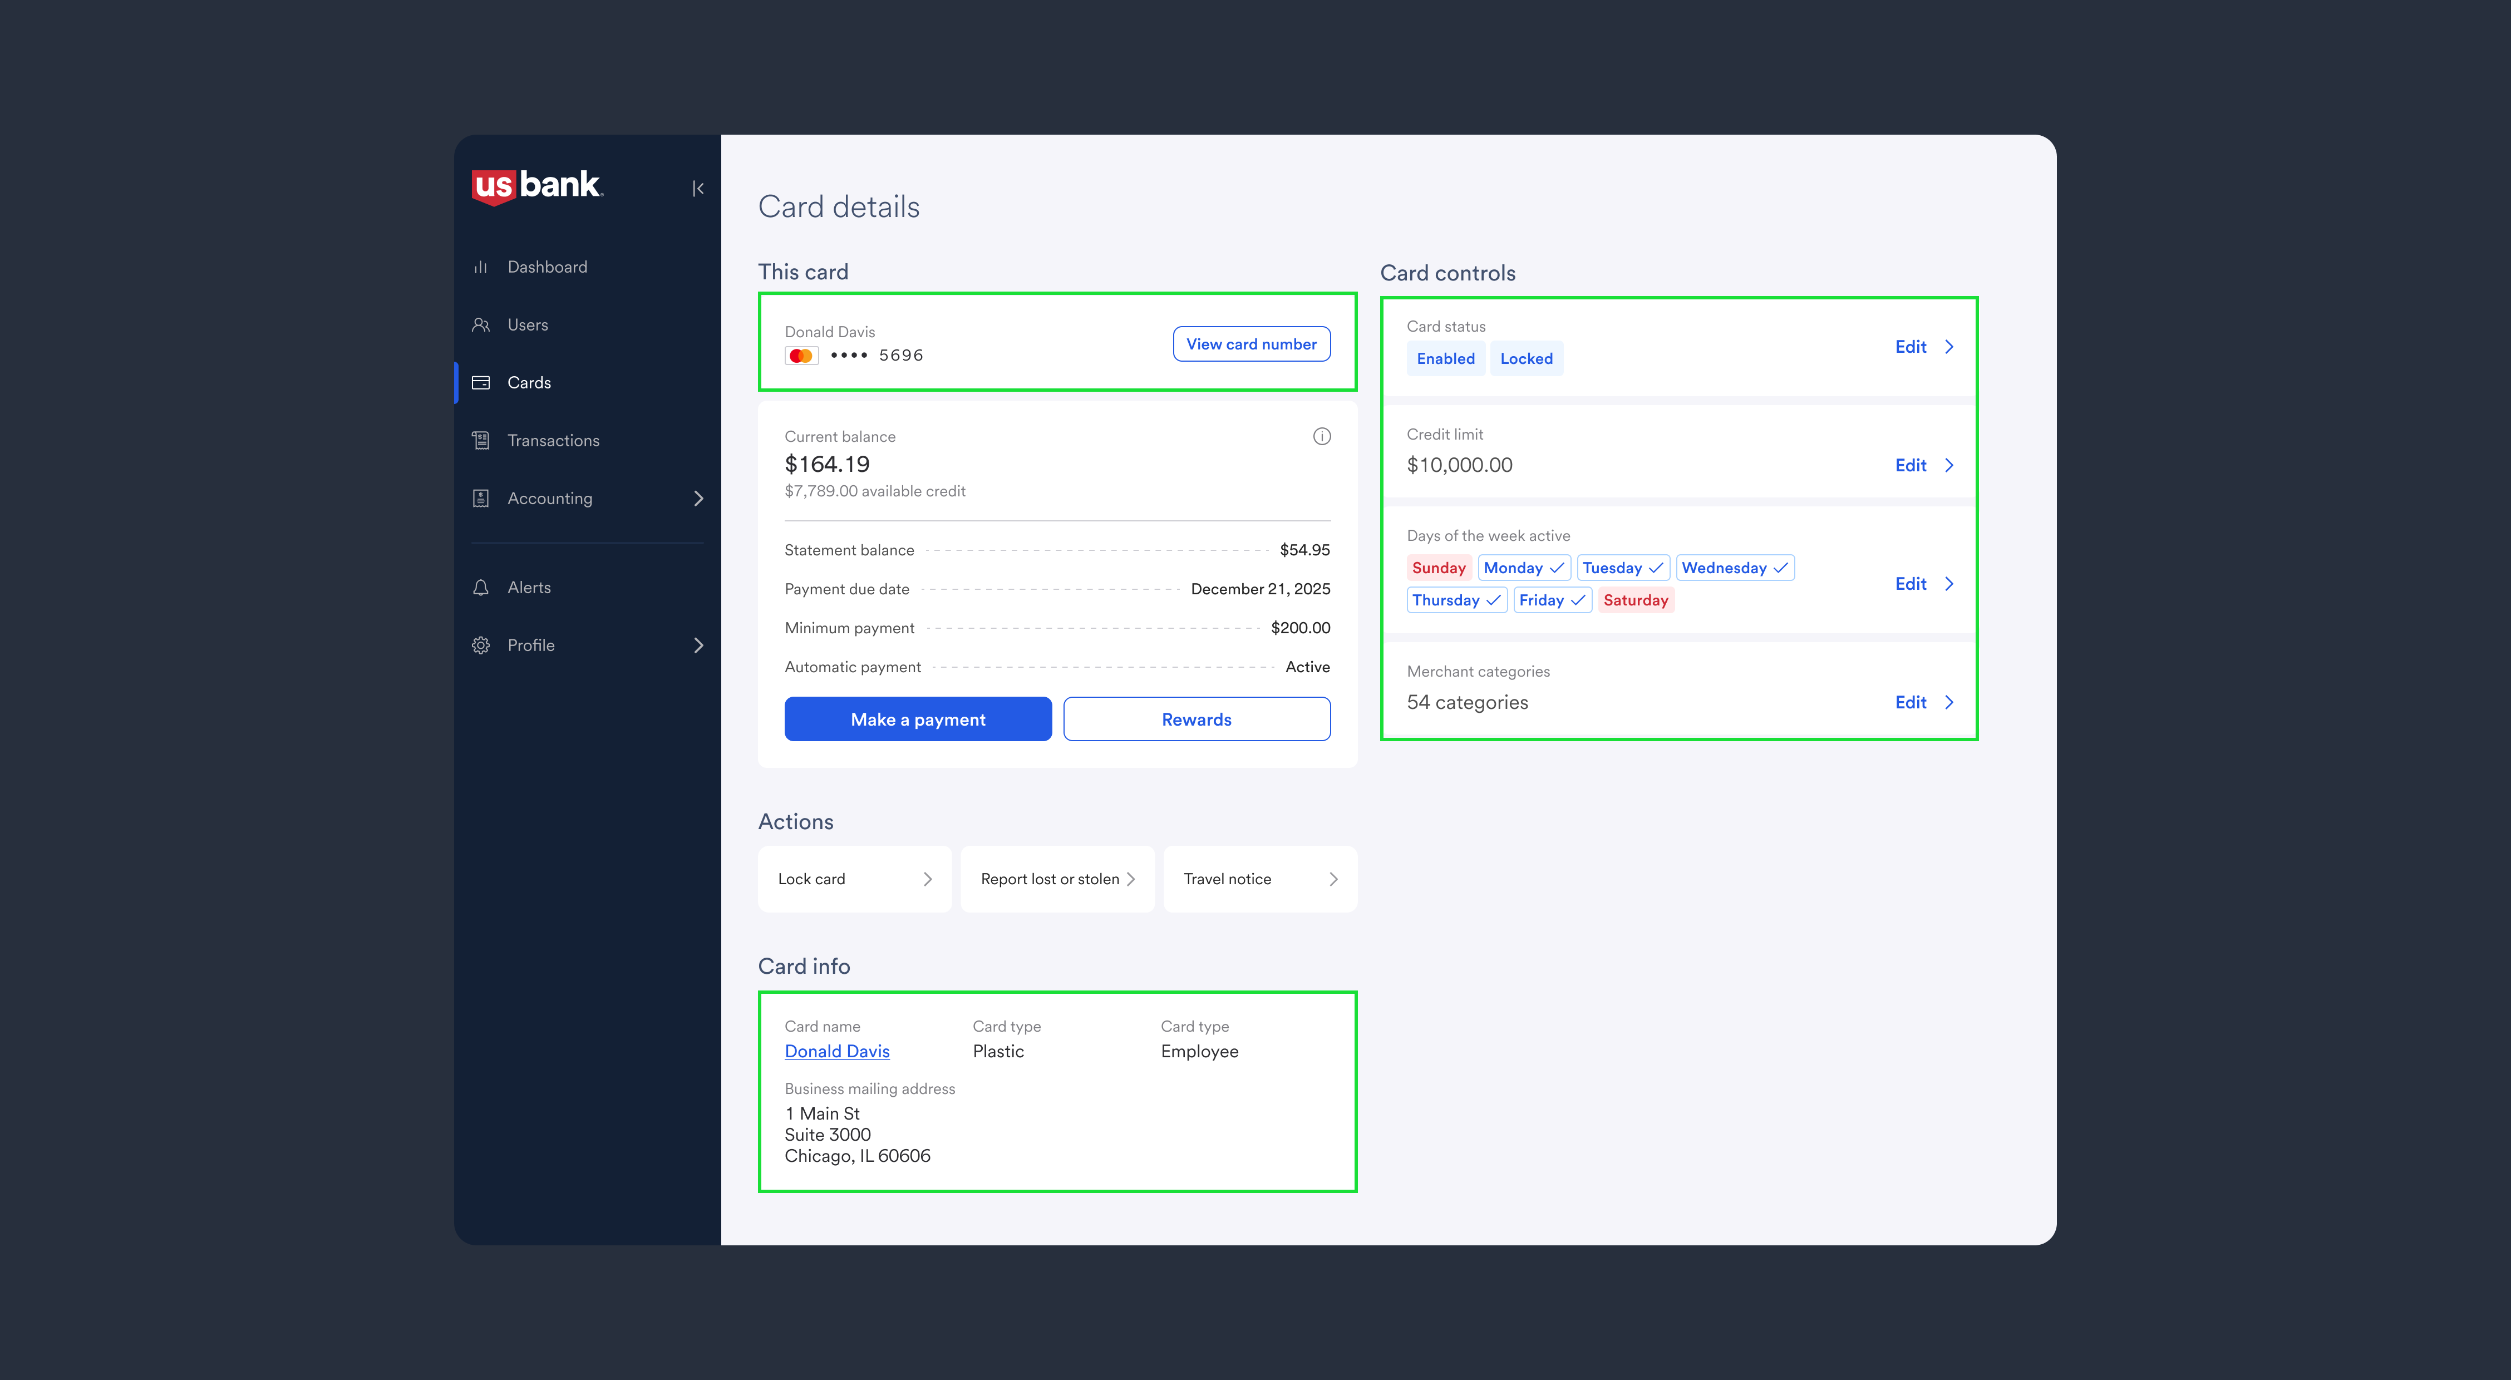Click the Profile gear icon
The image size is (2511, 1380).
tap(481, 645)
